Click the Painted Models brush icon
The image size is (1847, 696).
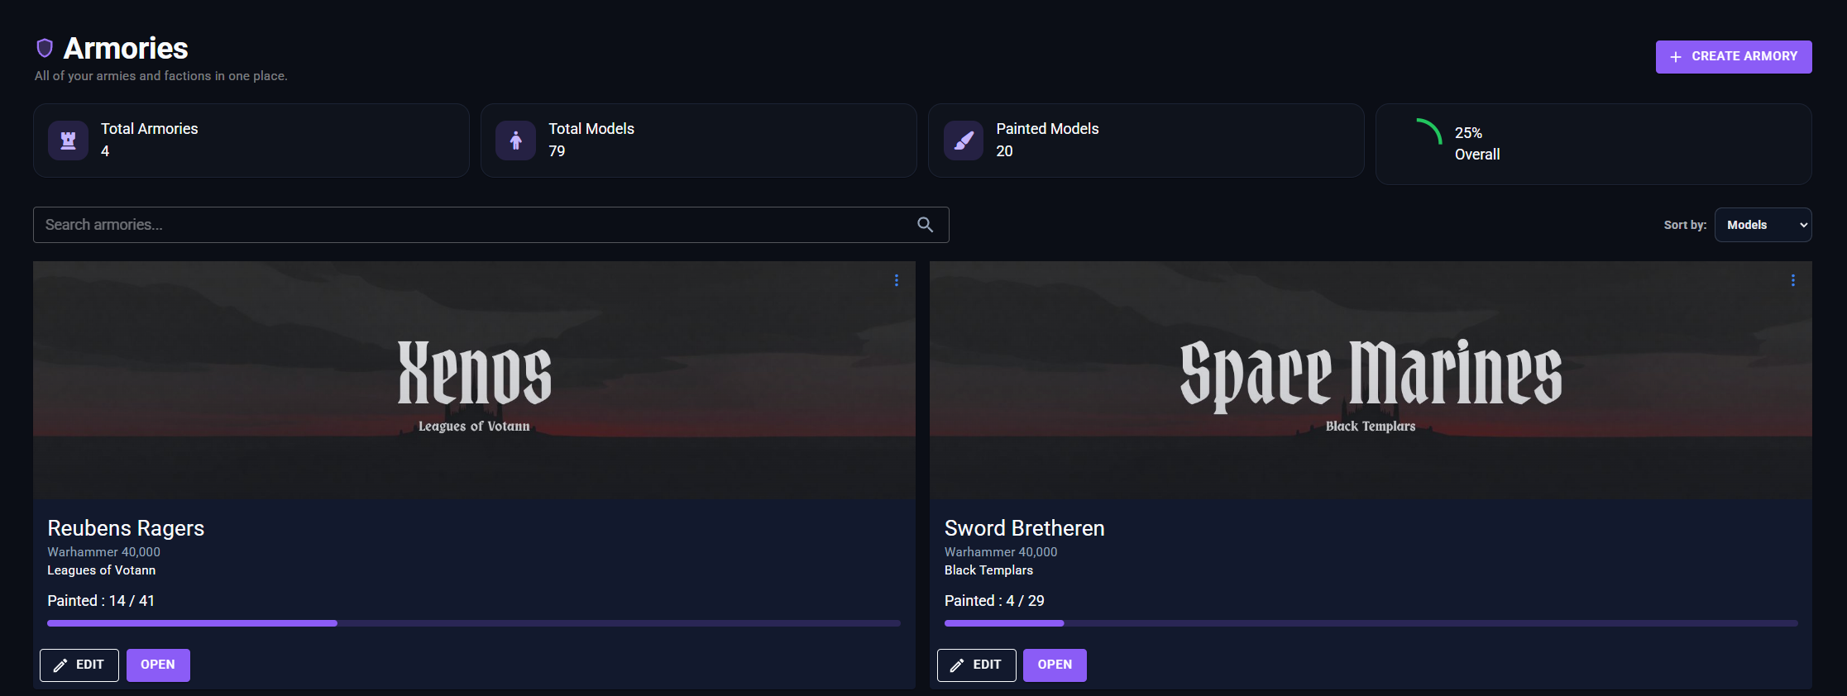tap(964, 141)
